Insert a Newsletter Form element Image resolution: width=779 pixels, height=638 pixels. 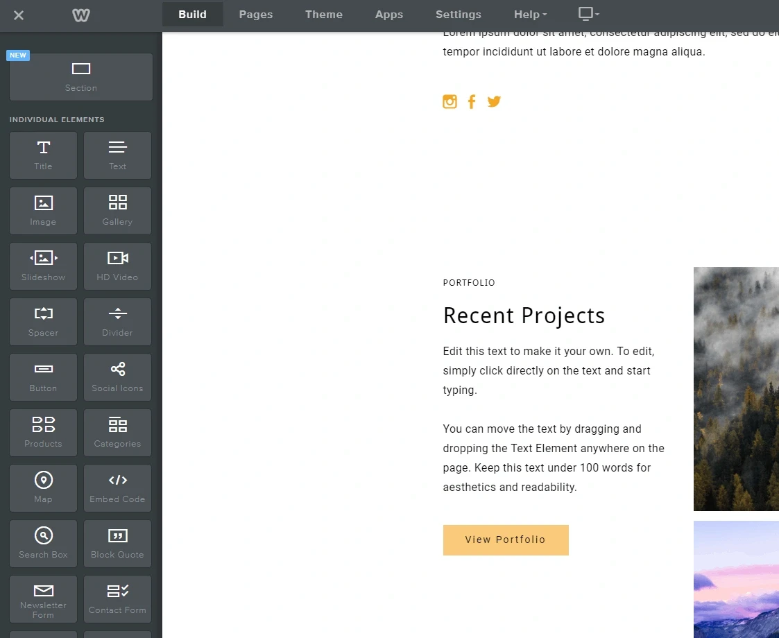click(43, 598)
